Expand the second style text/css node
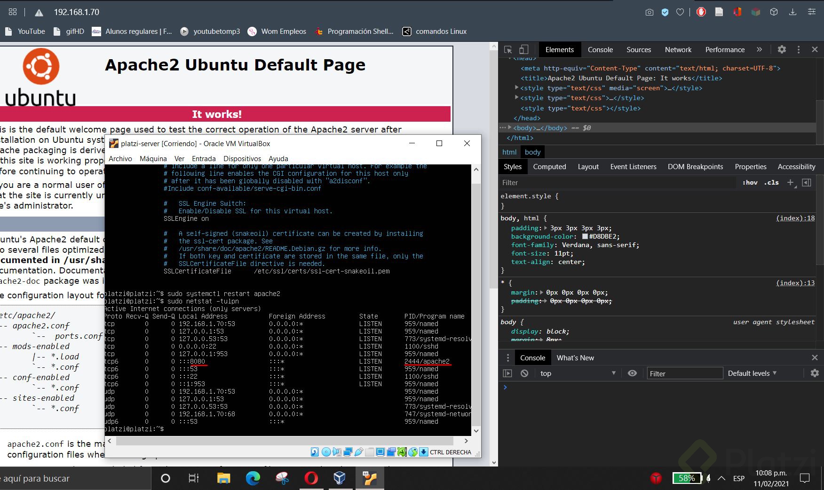 pos(517,97)
